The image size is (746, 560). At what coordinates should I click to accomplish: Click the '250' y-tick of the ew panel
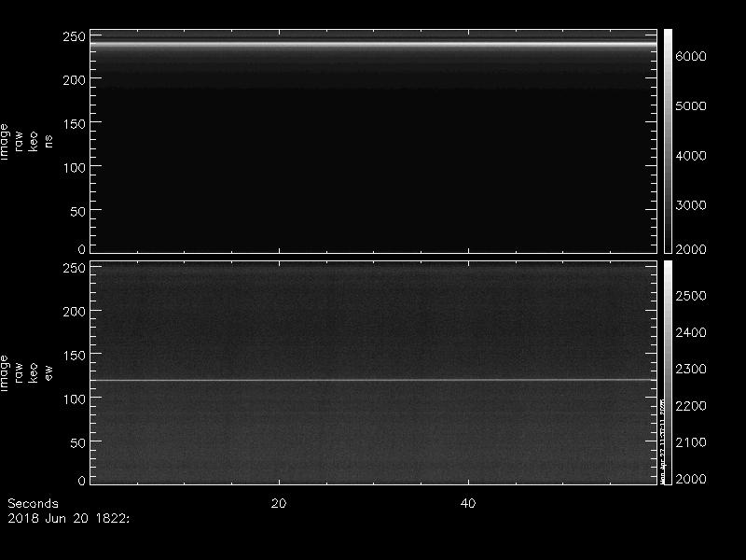click(75, 268)
